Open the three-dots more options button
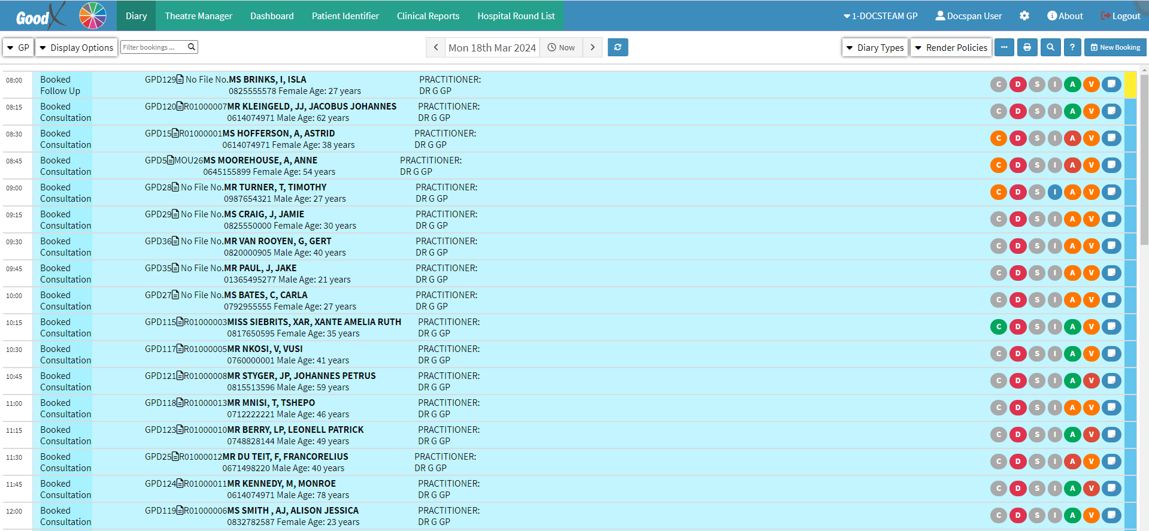This screenshot has width=1149, height=531. (x=1004, y=47)
